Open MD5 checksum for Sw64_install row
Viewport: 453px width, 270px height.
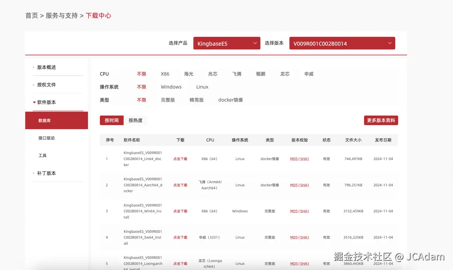[x=294, y=237]
